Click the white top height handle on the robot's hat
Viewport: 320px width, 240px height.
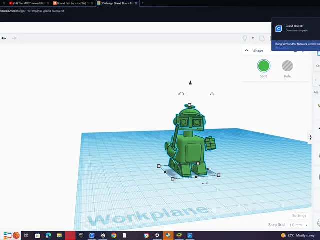point(189,105)
